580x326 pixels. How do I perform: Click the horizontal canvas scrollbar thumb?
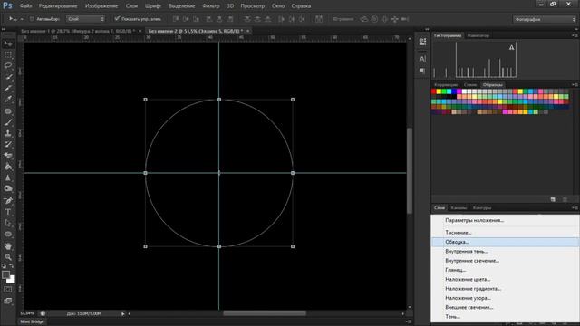click(x=265, y=313)
